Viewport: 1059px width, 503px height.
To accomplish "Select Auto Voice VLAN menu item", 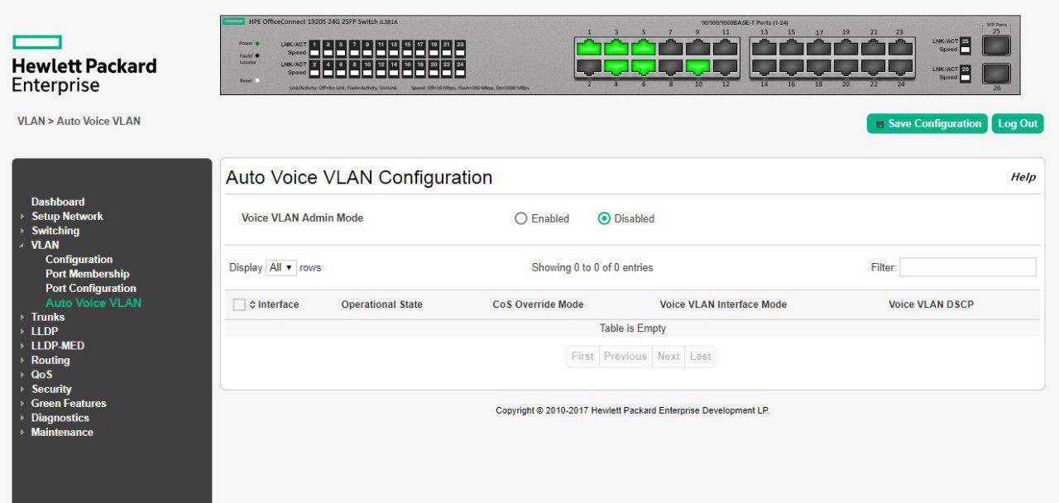I will (x=93, y=303).
